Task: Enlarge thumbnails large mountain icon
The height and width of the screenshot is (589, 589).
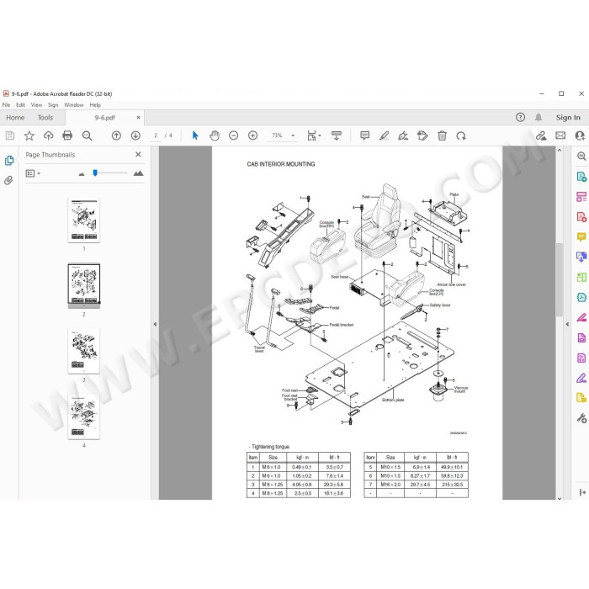Action: pos(138,173)
